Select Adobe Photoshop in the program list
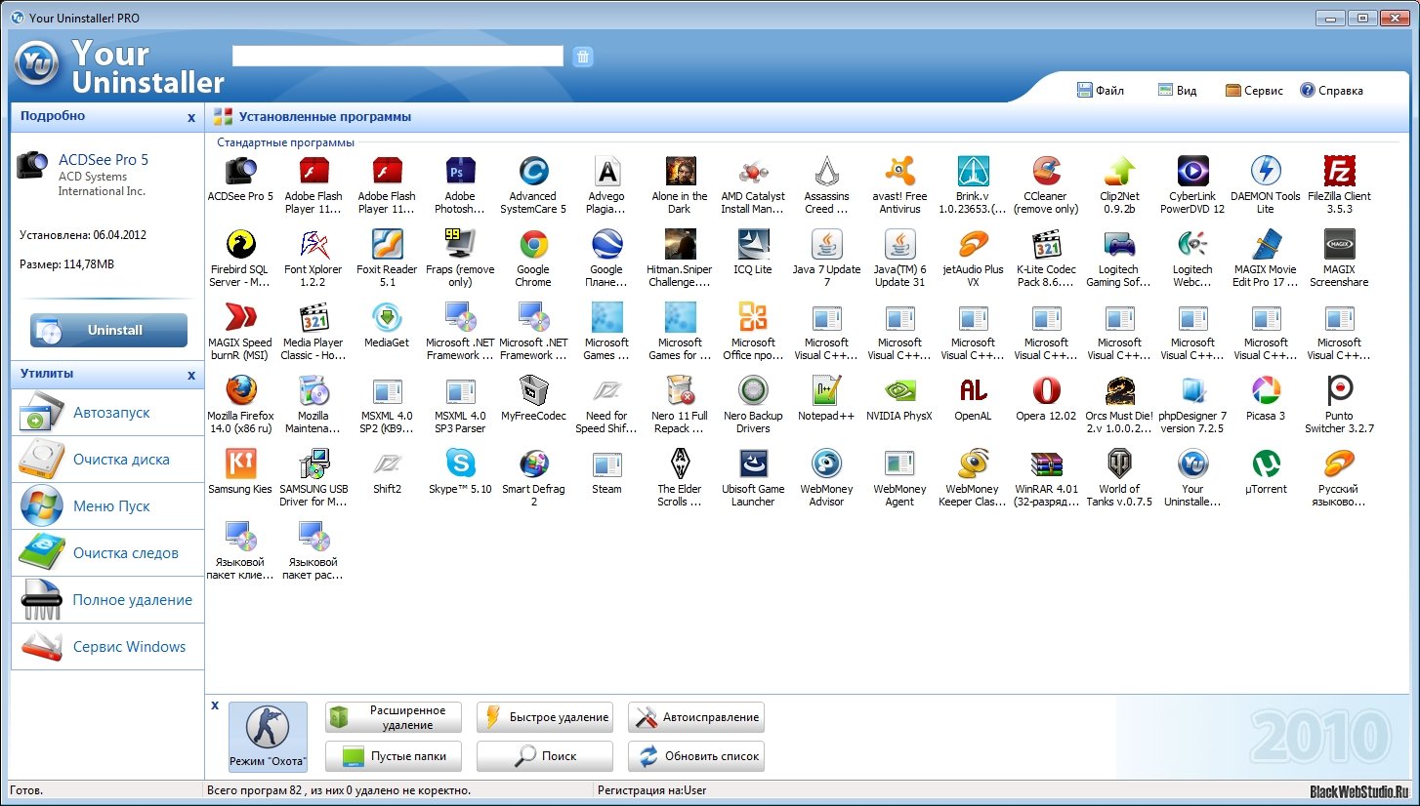This screenshot has height=806, width=1420. pyautogui.click(x=460, y=171)
